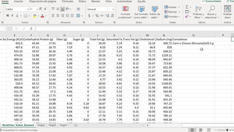The width and height of the screenshot is (234, 132).
Task: Click the AutoSum sigma icon
Action: click(x=187, y=7)
